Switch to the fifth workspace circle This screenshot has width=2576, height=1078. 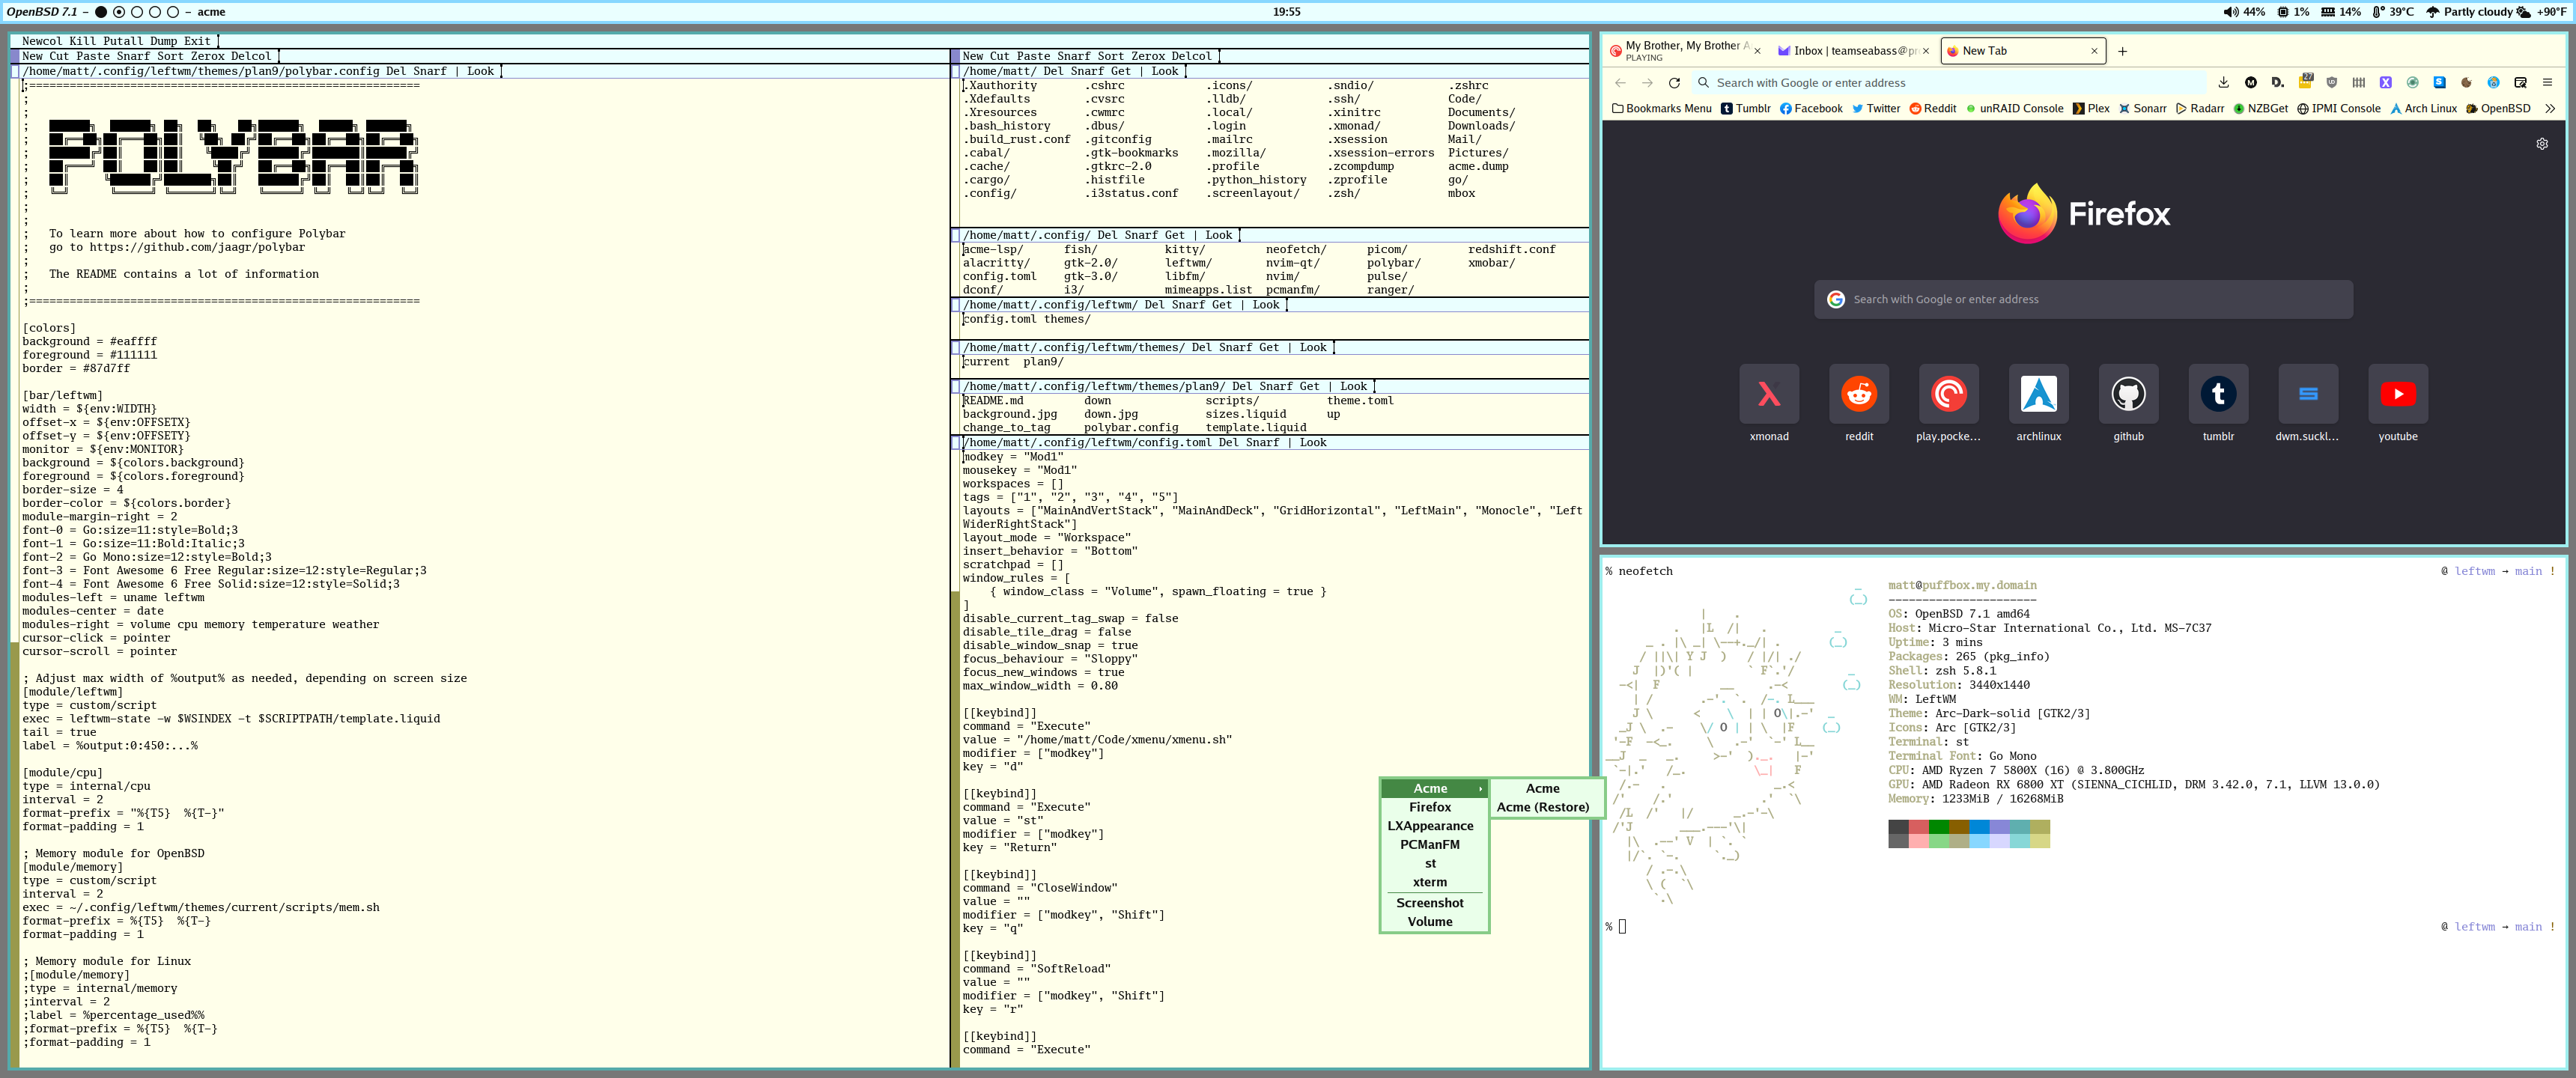click(x=173, y=12)
